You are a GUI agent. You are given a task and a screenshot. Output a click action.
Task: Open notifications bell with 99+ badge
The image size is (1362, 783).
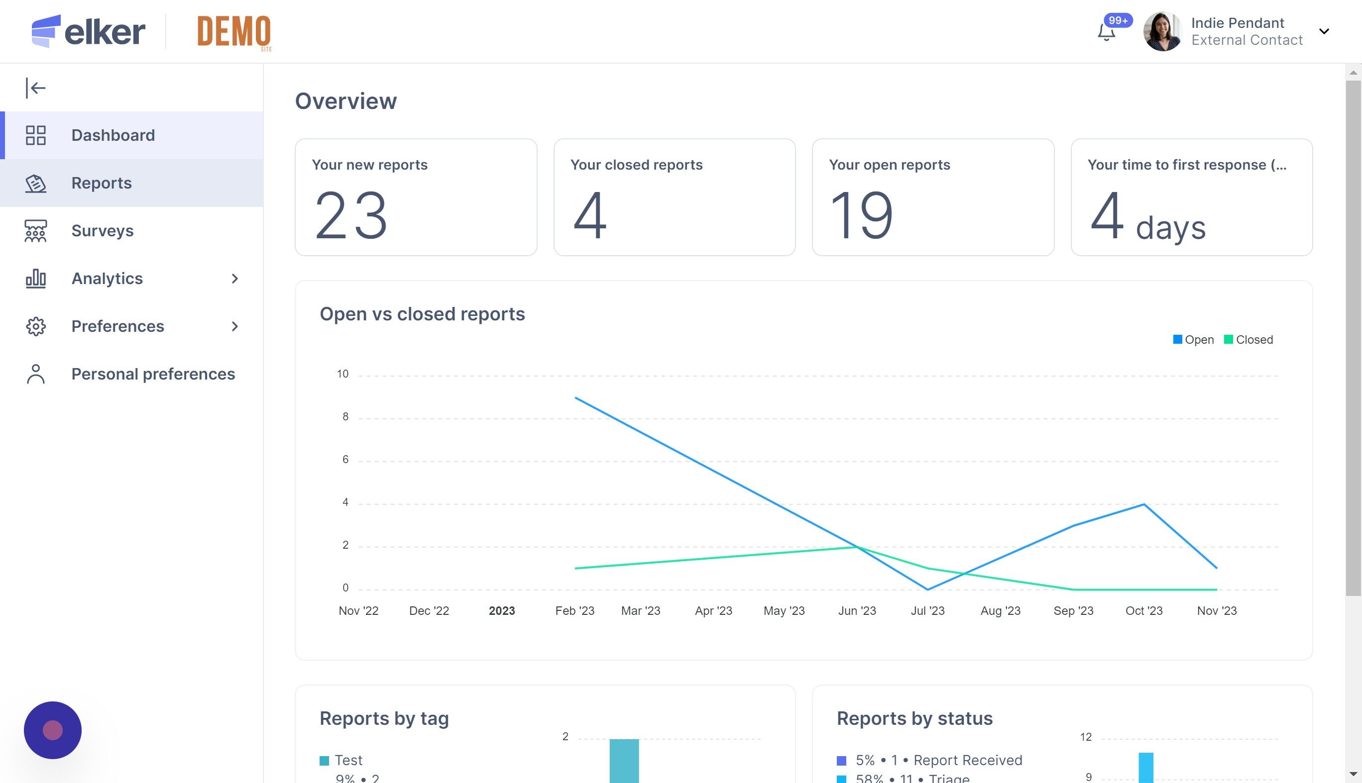click(1107, 32)
